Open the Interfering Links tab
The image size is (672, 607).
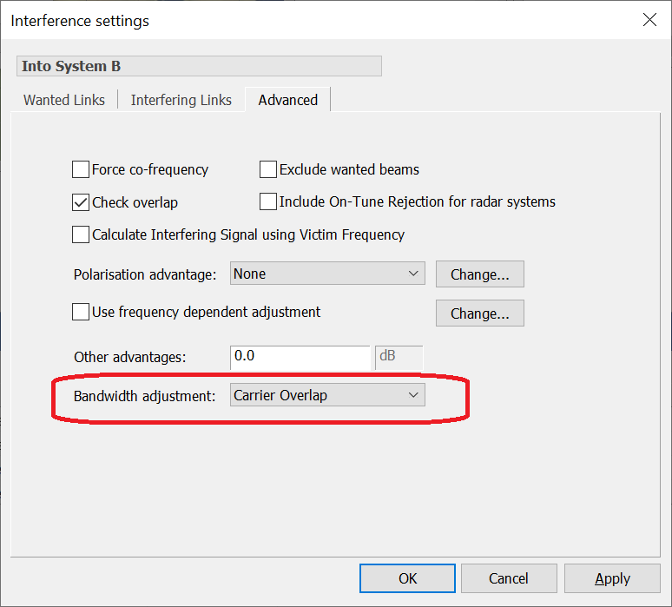click(x=181, y=100)
